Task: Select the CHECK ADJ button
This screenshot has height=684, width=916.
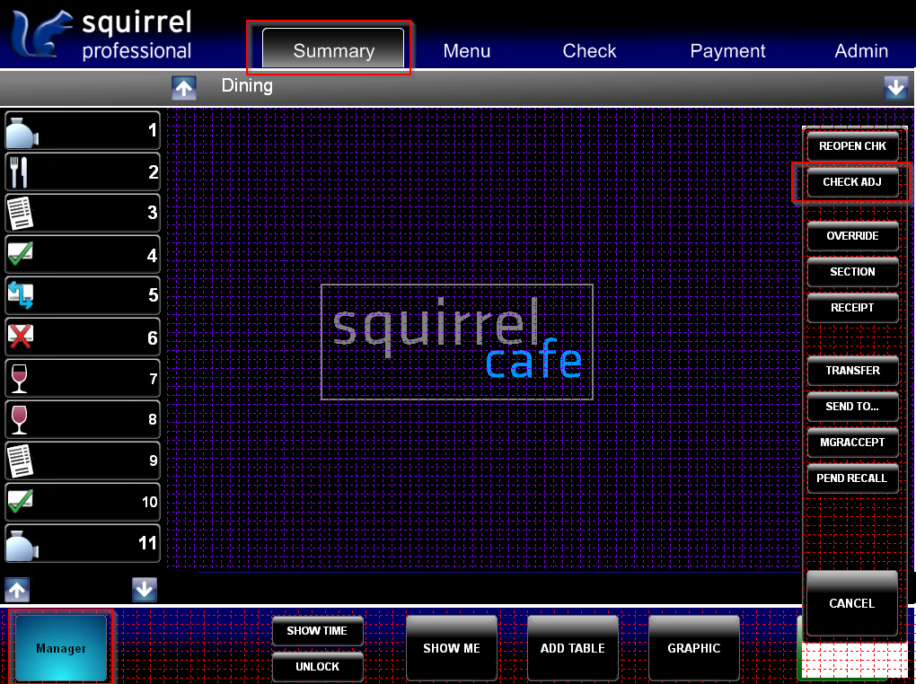Action: pyautogui.click(x=852, y=182)
